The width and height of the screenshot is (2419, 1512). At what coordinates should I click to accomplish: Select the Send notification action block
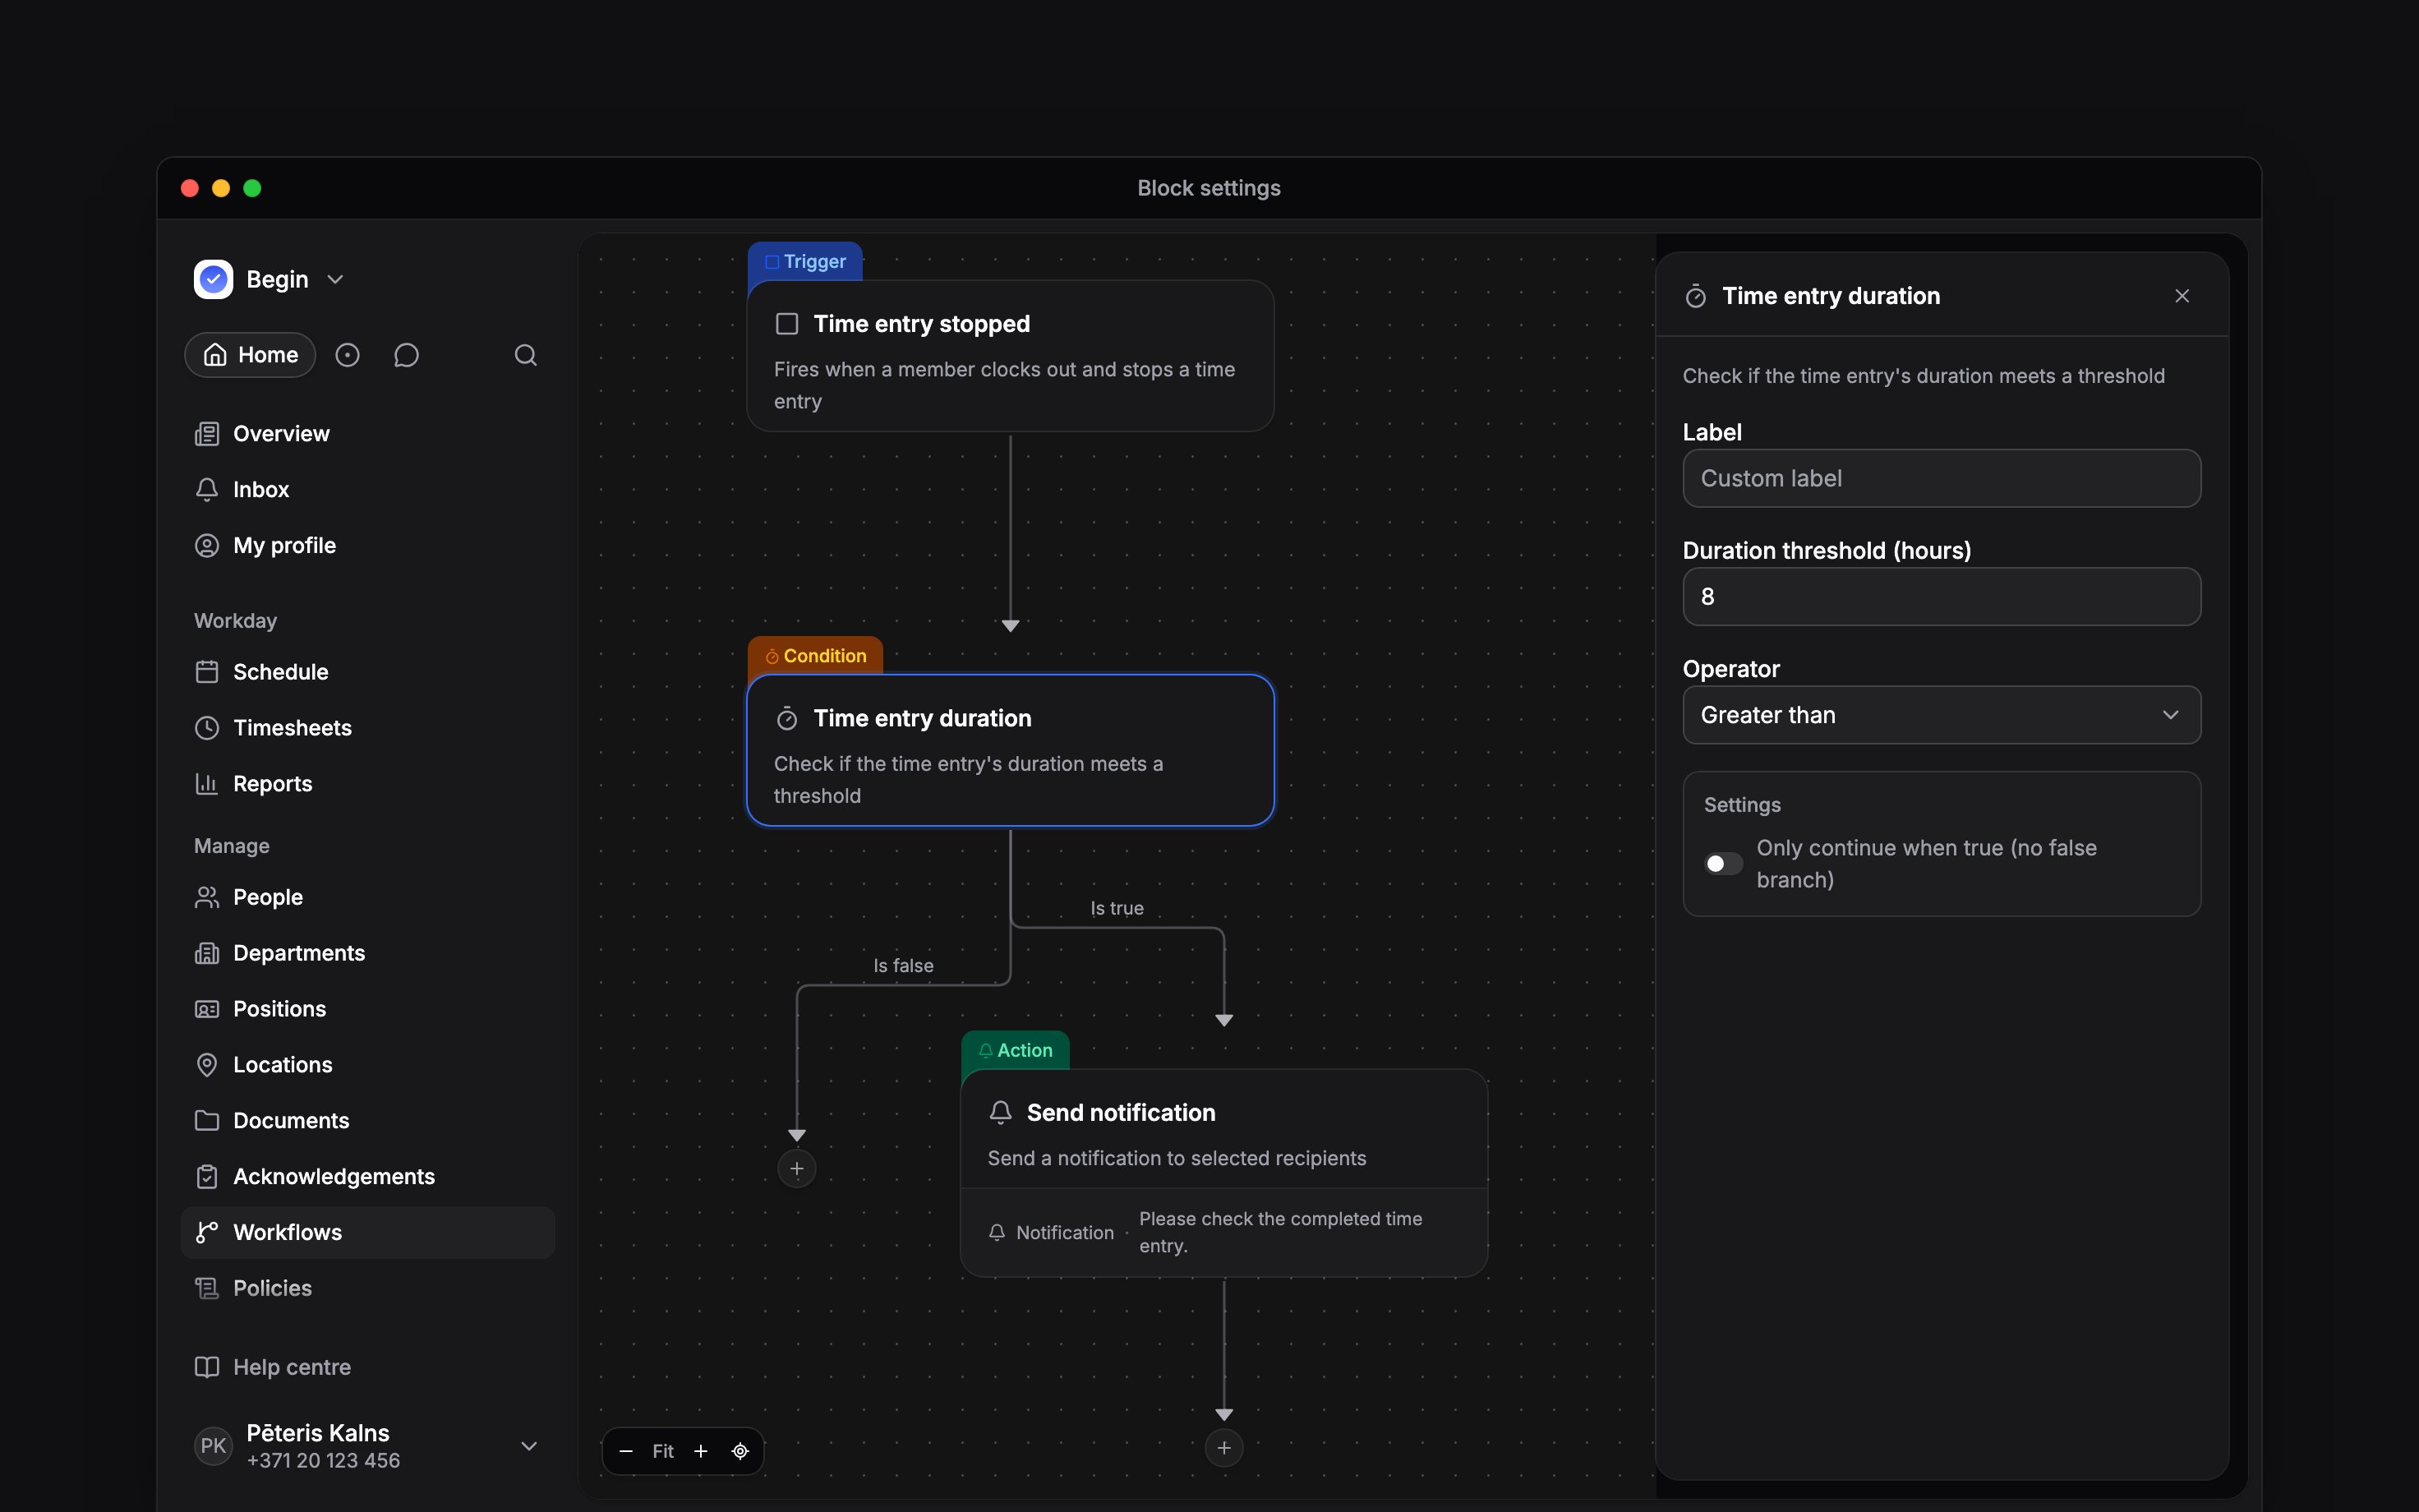tap(1223, 1173)
